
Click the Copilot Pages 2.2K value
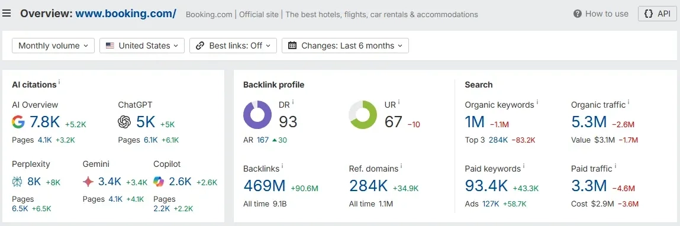coord(162,209)
